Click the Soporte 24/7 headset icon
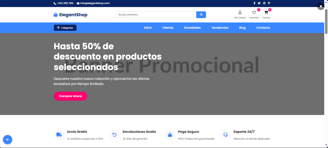Viewport: 328px width, 148px height. tap(225, 134)
